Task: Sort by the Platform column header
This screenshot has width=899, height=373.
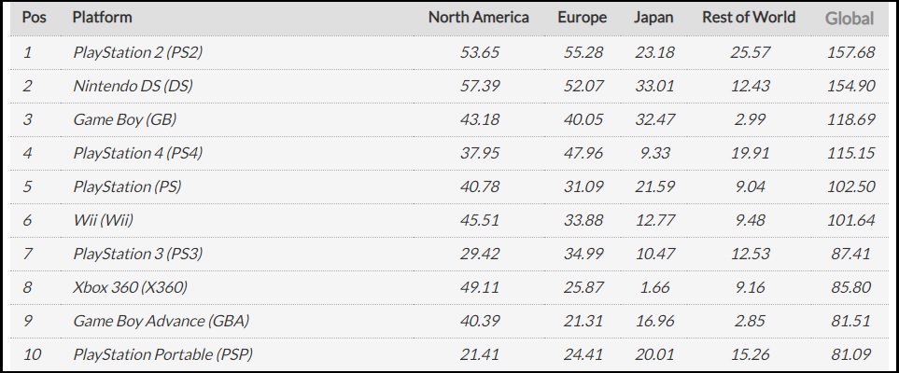Action: click(102, 17)
